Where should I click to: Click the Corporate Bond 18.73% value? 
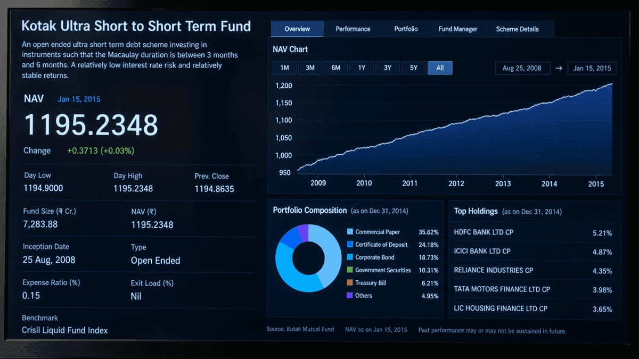click(x=429, y=257)
